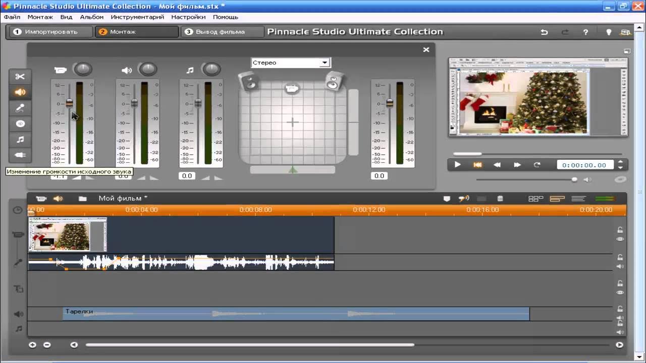Click the light bulb tips icon
The width and height of the screenshot is (646, 363).
click(609, 32)
